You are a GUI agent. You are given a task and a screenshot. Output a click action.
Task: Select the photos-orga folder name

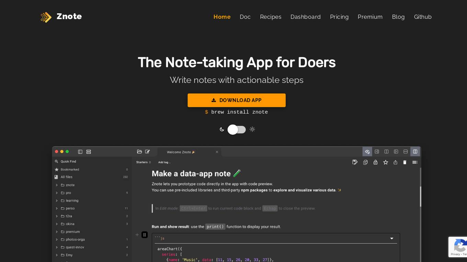75,239
